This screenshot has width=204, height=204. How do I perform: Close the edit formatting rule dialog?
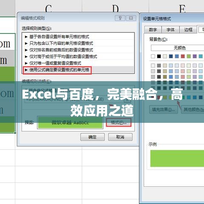[x=131, y=18]
